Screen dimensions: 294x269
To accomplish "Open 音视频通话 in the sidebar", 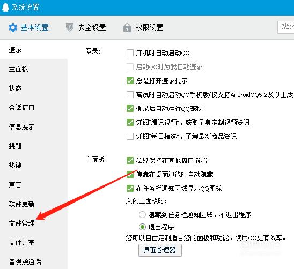I will tap(25, 262).
